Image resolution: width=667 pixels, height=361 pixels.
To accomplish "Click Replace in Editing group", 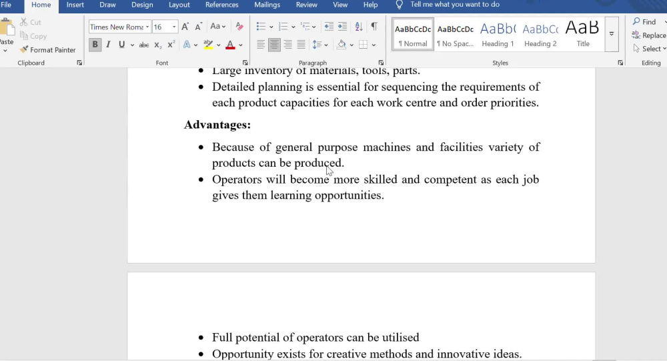I will [x=649, y=35].
